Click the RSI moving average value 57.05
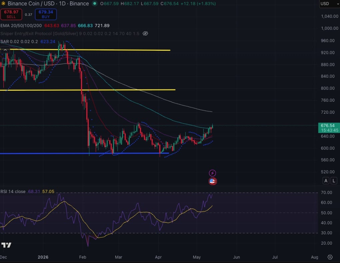Viewport: 340px width, 263px height. (x=48, y=191)
